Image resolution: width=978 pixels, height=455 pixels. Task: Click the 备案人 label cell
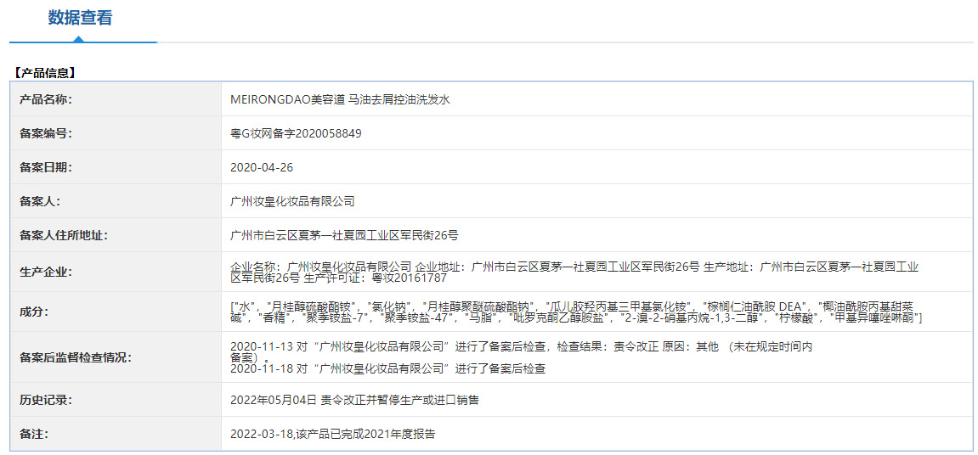pos(116,200)
